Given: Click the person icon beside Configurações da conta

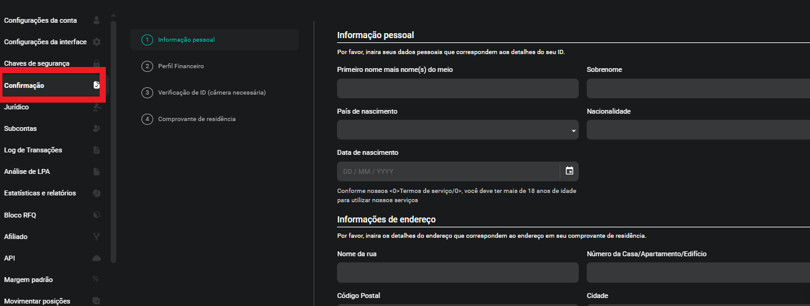Looking at the screenshot, I should click(x=97, y=20).
